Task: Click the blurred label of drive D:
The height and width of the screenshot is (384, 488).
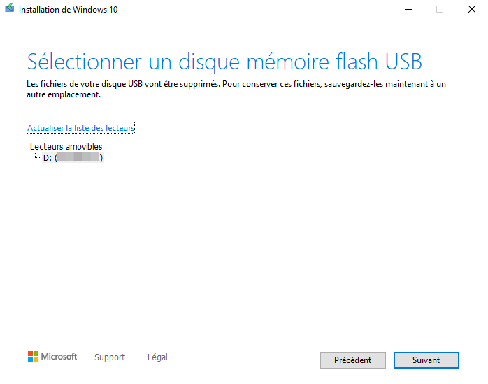Action: [x=78, y=158]
